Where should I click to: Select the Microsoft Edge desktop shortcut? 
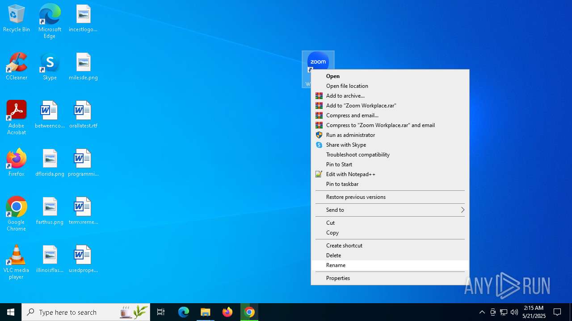coord(50,21)
